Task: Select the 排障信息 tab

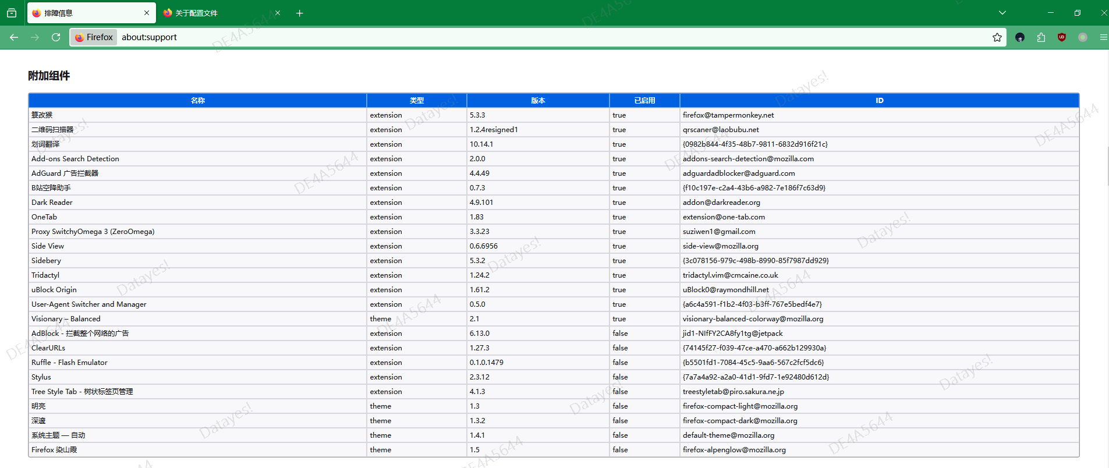Action: coord(82,13)
